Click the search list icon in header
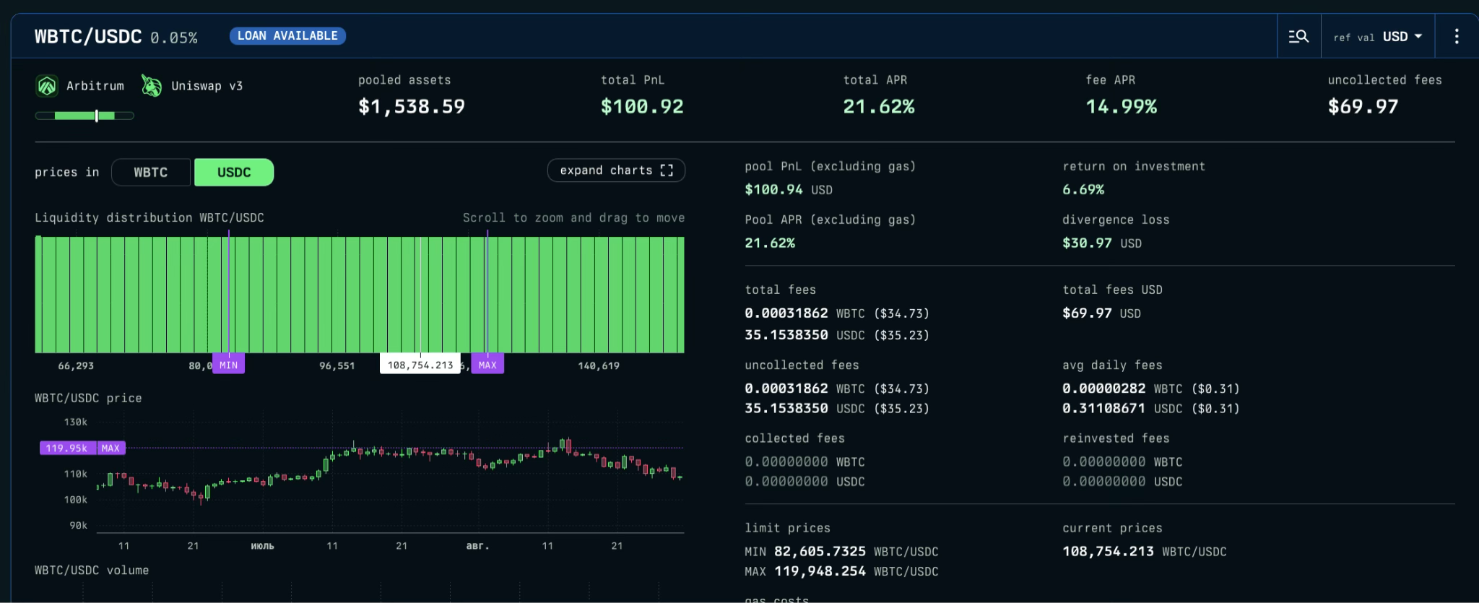This screenshot has width=1479, height=603. [x=1298, y=36]
